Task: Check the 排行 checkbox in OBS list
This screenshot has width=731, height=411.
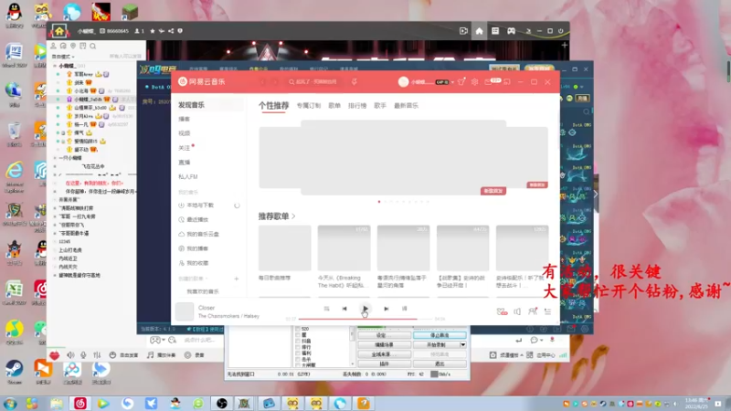Action: [x=298, y=347]
